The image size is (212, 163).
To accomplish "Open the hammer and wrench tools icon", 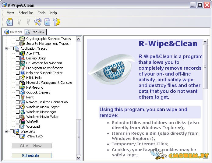I will pos(38,22).
